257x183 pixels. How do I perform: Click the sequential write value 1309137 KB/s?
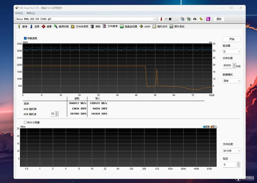pos(98,103)
